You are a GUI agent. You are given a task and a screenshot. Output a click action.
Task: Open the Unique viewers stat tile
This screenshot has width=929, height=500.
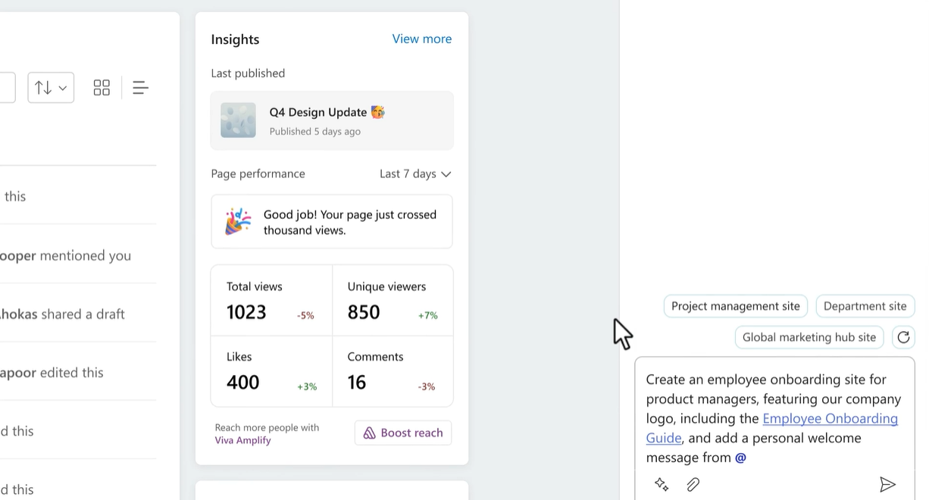click(x=393, y=300)
